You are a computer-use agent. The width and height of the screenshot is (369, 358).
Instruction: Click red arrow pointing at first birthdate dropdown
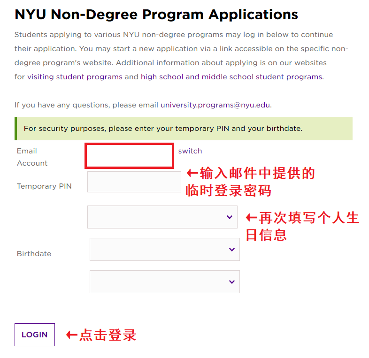click(252, 218)
